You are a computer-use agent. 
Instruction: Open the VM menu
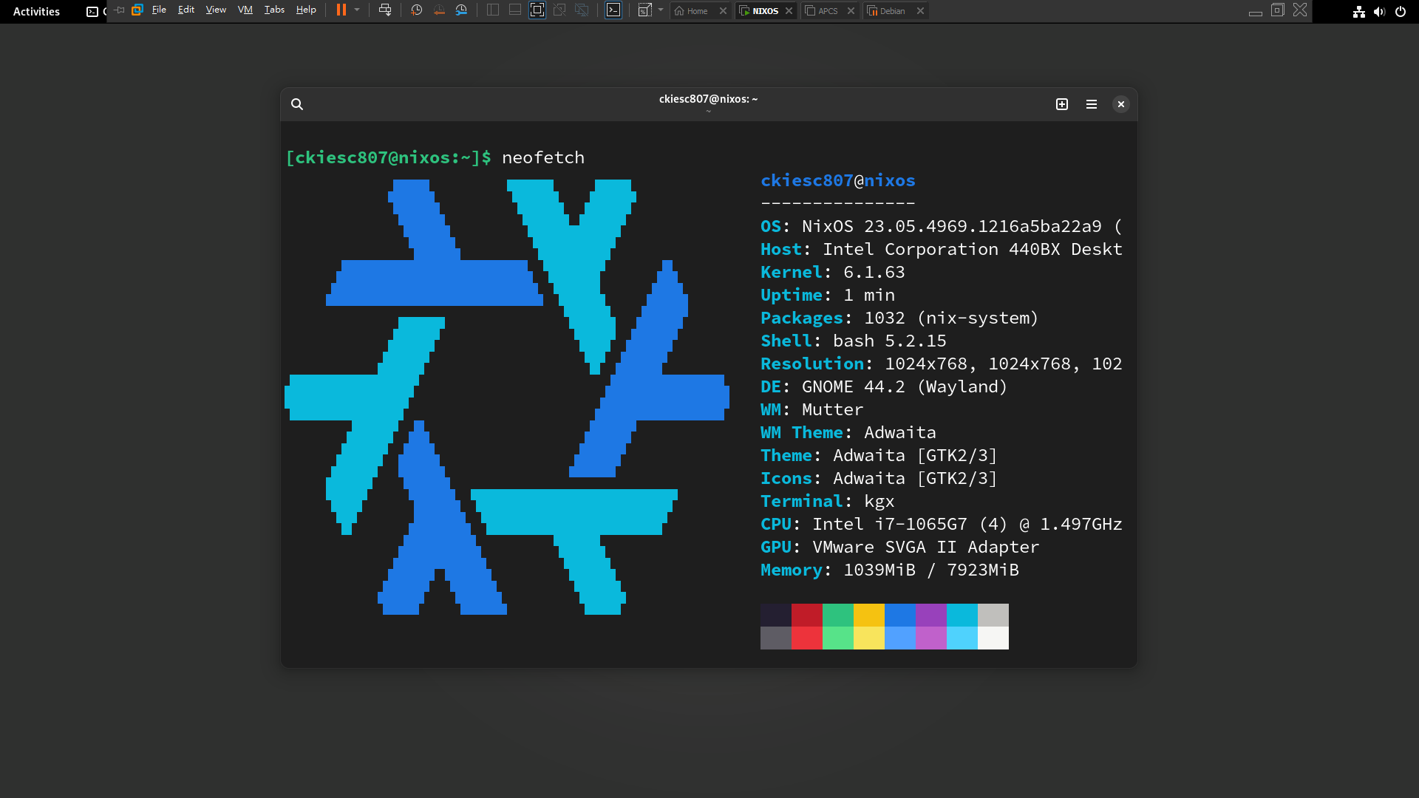(x=245, y=10)
